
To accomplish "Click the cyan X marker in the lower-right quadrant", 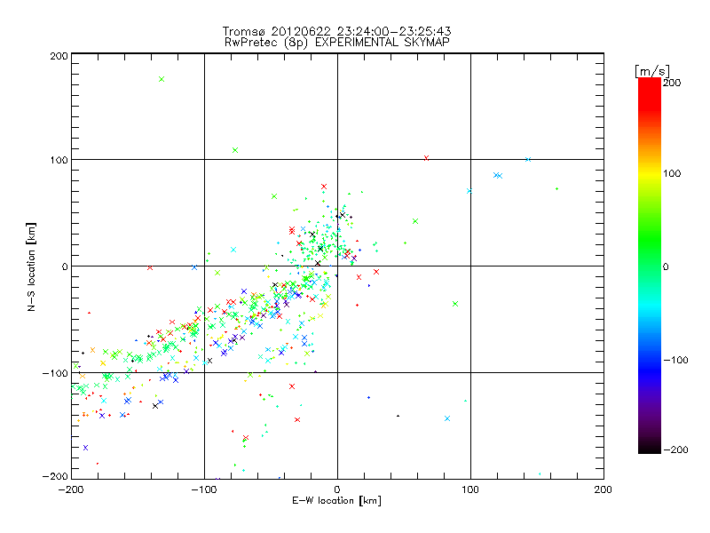I will click(447, 418).
